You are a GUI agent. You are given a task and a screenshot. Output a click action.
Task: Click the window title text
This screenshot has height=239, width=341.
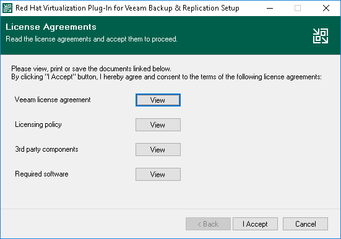point(127,8)
